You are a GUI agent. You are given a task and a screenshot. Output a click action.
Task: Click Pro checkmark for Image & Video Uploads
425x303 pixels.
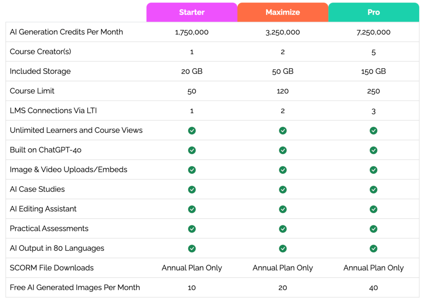coord(374,170)
